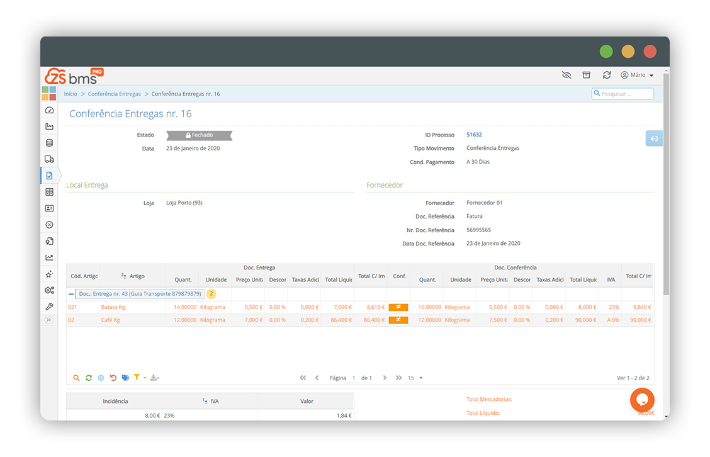Click the Incidência column header
This screenshot has width=710, height=457.
[x=115, y=401]
